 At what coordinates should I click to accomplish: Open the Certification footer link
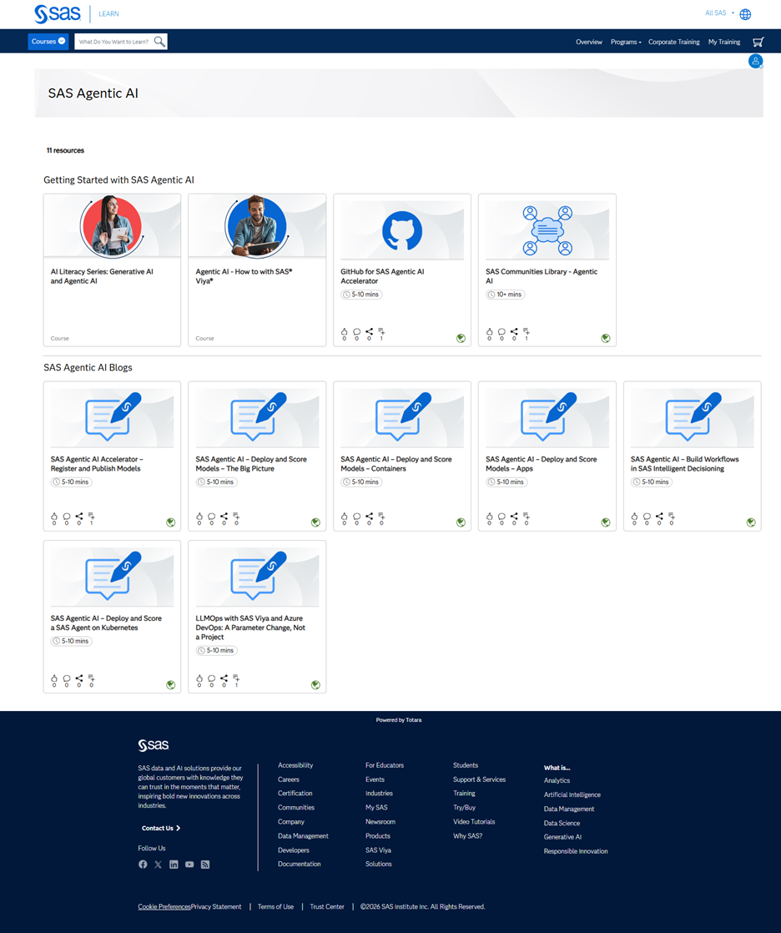[295, 793]
